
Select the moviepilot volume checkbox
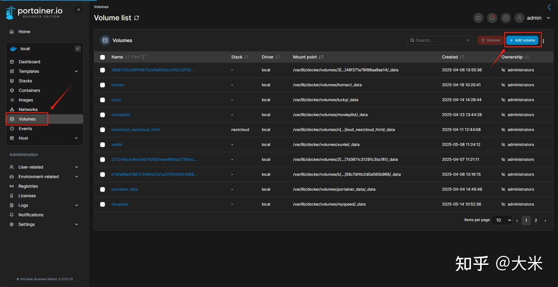[x=103, y=115]
